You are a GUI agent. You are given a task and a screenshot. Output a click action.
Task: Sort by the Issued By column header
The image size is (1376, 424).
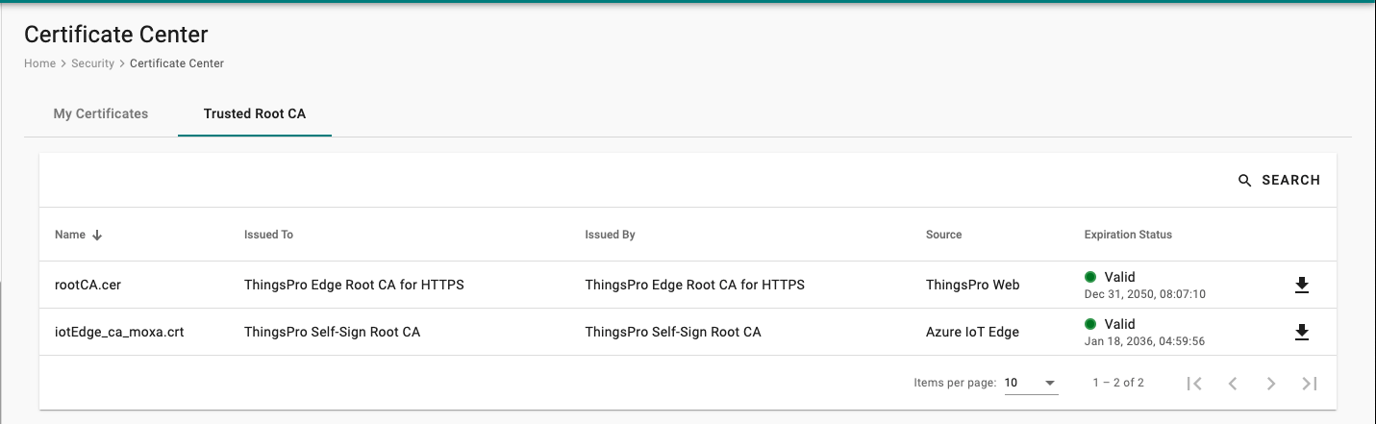610,235
